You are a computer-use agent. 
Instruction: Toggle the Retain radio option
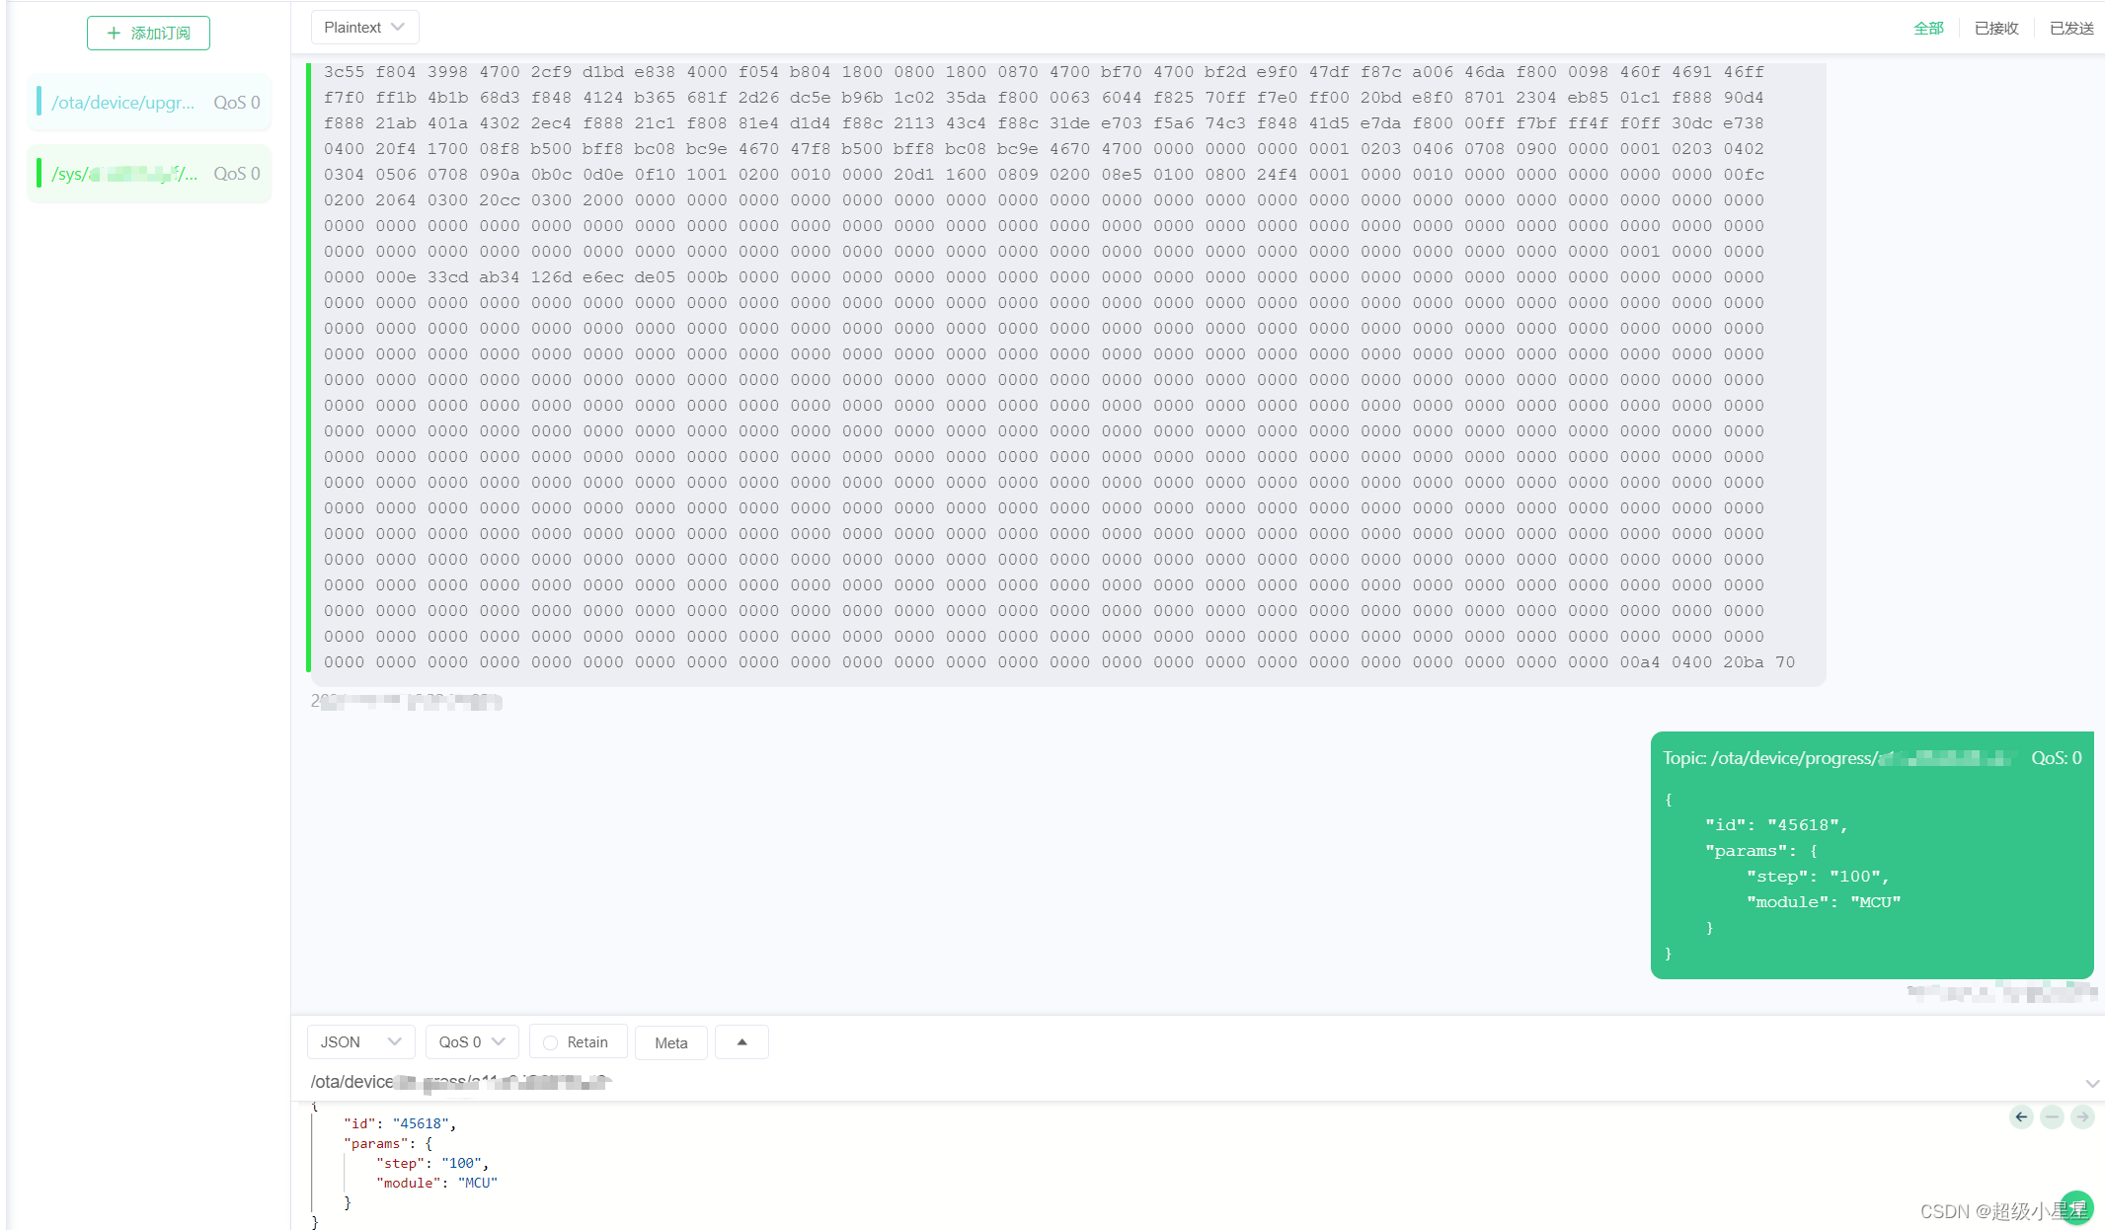click(551, 1042)
